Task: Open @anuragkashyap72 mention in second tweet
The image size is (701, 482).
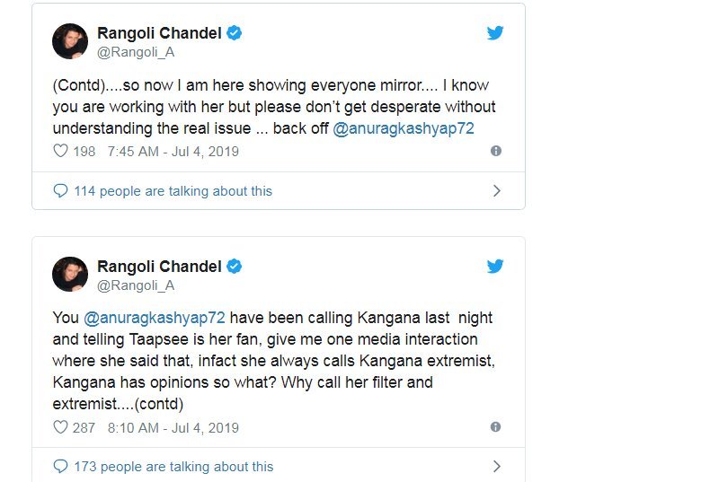Action: (x=153, y=318)
